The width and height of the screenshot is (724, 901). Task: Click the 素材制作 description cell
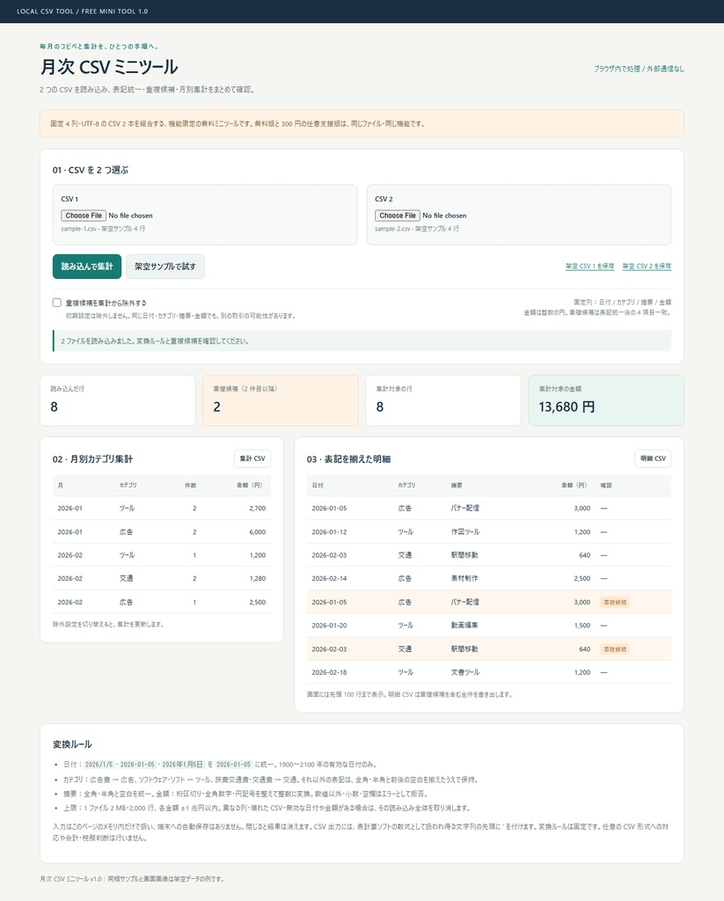coord(464,579)
